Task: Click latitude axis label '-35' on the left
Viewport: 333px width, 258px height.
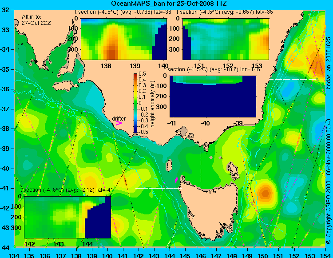Action: point(5,69)
